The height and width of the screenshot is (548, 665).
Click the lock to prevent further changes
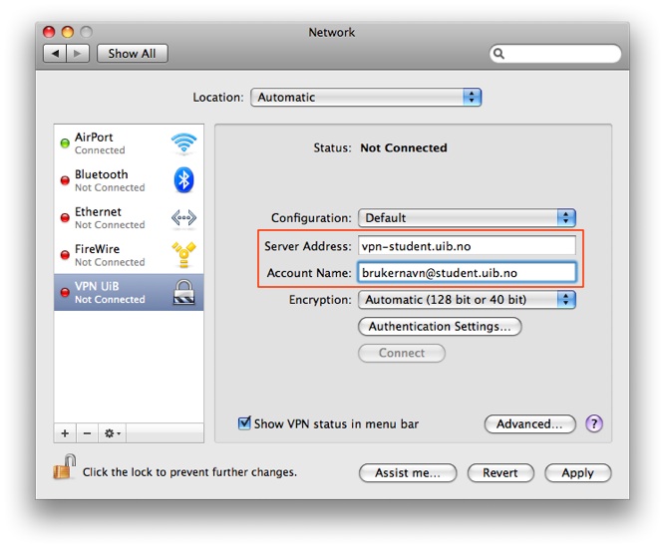pos(65,468)
